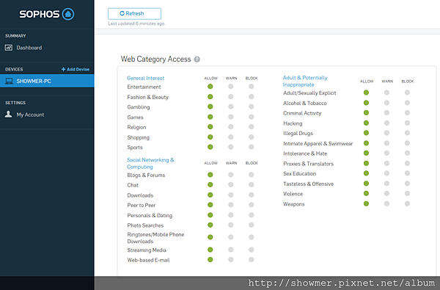Screen dimensions: 440x290
Task: Set Hacking to Warn
Action: coord(386,123)
